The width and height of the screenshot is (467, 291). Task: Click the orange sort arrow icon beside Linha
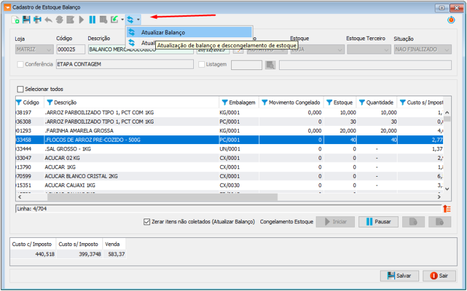pyautogui.click(x=447, y=209)
